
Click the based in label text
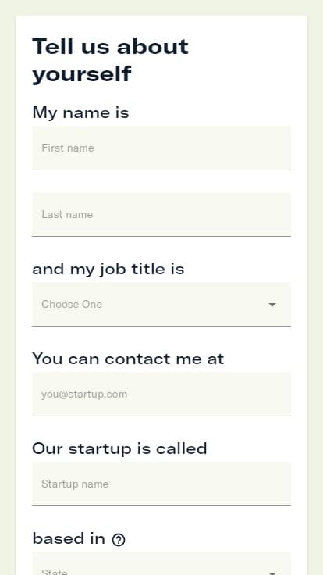[69, 538]
